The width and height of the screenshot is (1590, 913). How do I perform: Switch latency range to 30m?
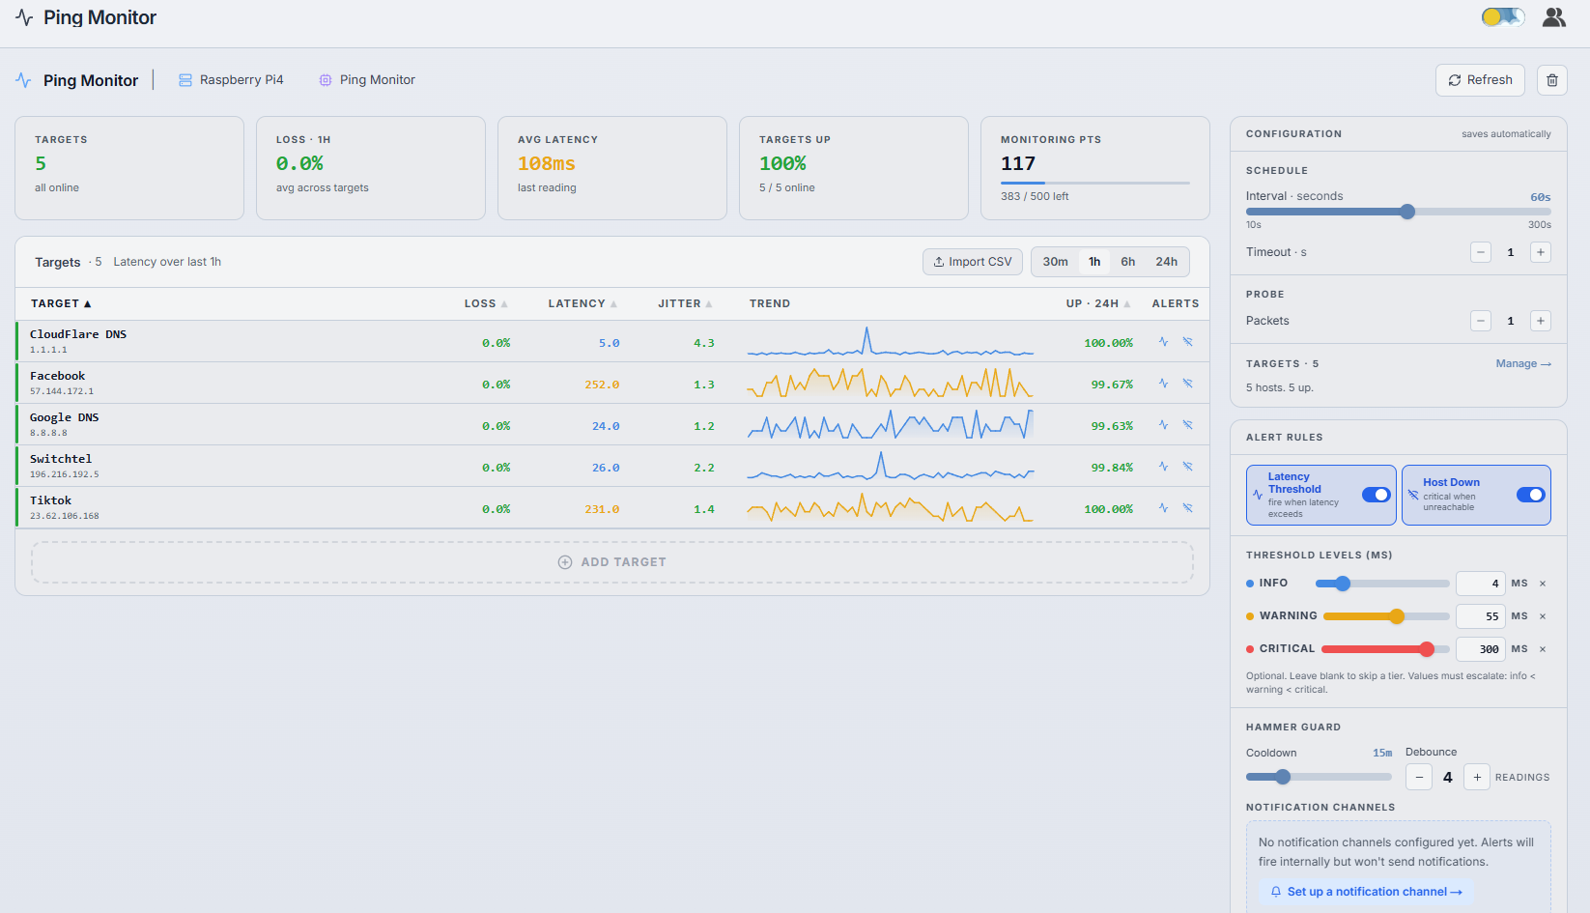[x=1056, y=262]
